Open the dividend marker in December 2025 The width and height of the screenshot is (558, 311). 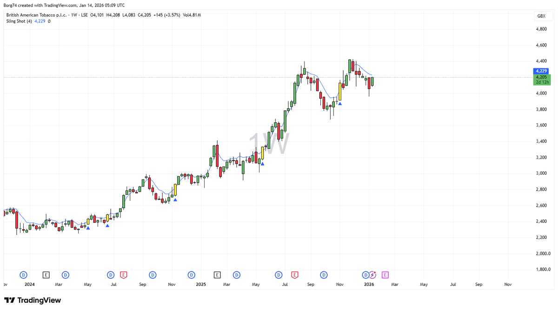click(x=366, y=275)
